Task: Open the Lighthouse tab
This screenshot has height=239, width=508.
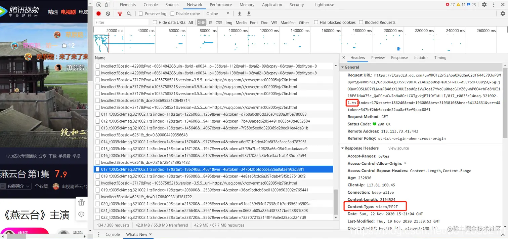Action: 324,5
